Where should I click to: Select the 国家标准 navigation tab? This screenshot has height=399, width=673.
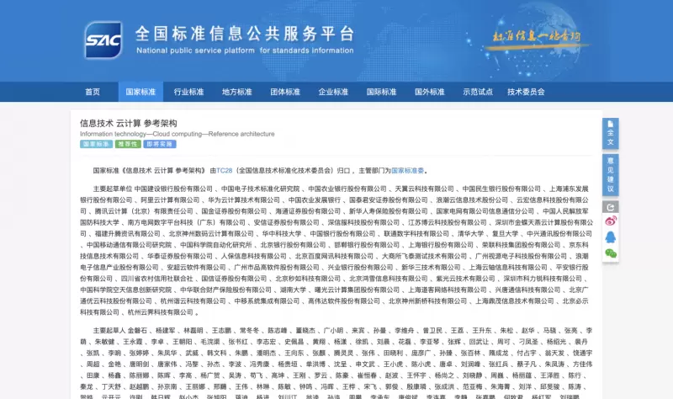[x=140, y=92]
